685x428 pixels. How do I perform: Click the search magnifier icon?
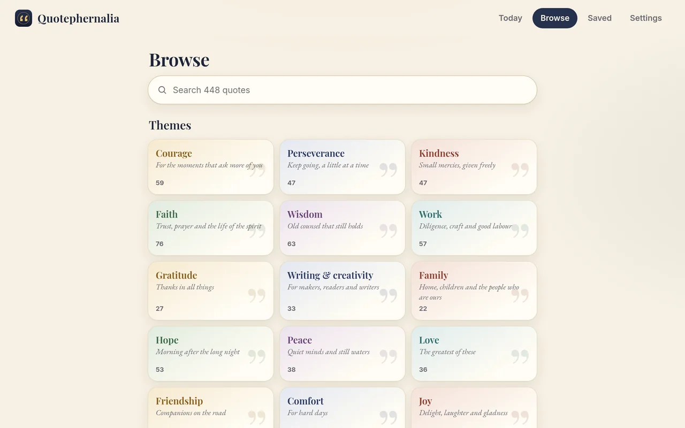[x=162, y=90]
